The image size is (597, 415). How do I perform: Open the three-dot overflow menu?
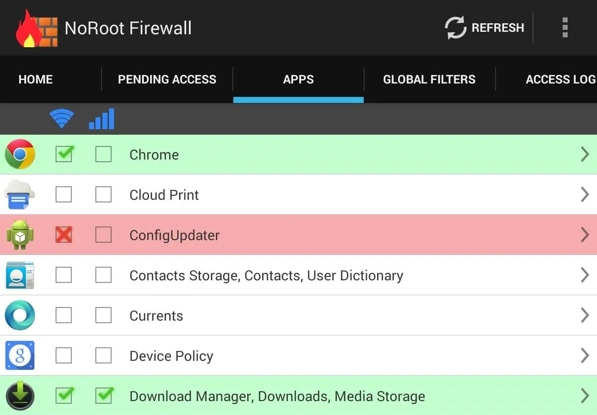[565, 28]
